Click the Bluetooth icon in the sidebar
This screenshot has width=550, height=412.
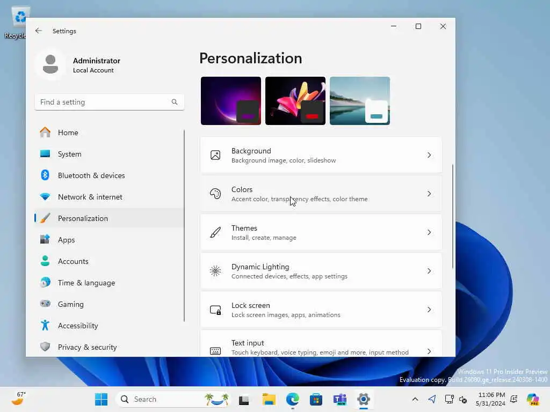click(45, 175)
